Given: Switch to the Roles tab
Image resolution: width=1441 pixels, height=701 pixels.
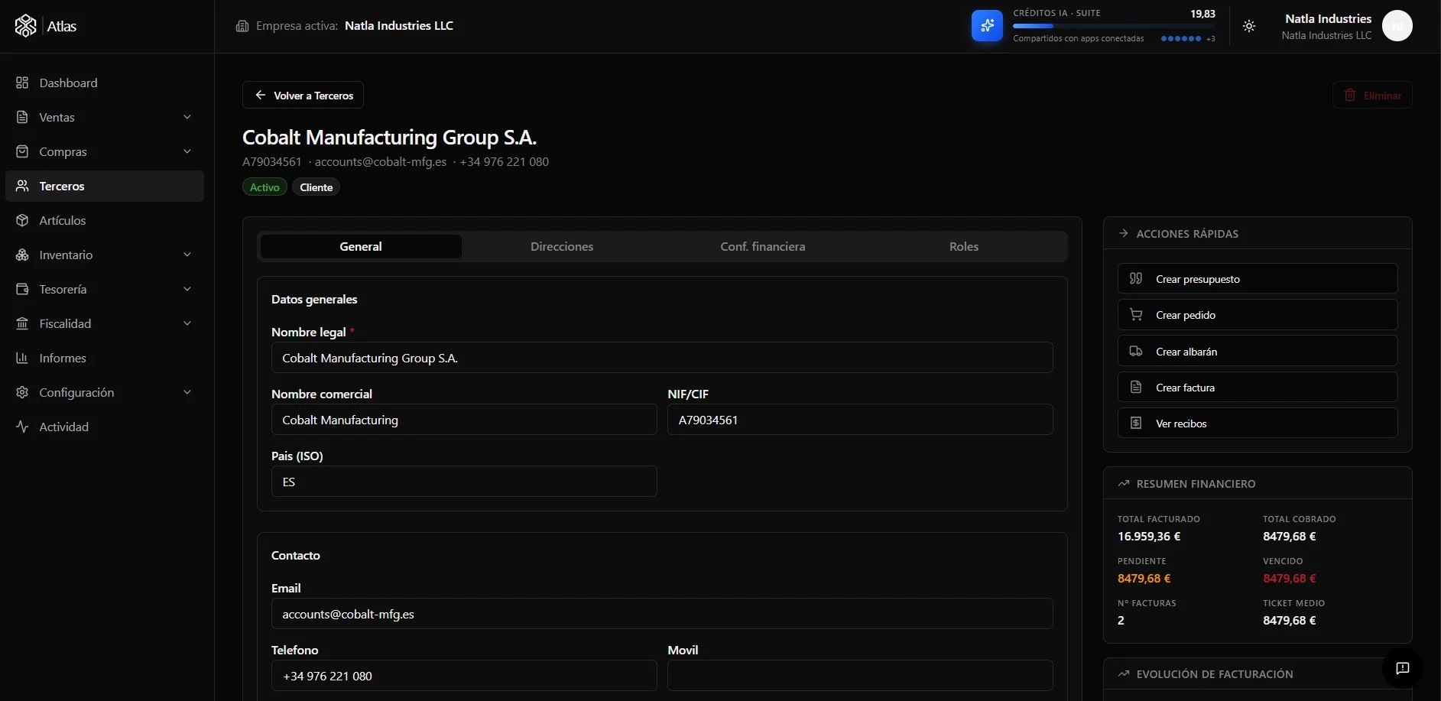Looking at the screenshot, I should coord(964,247).
